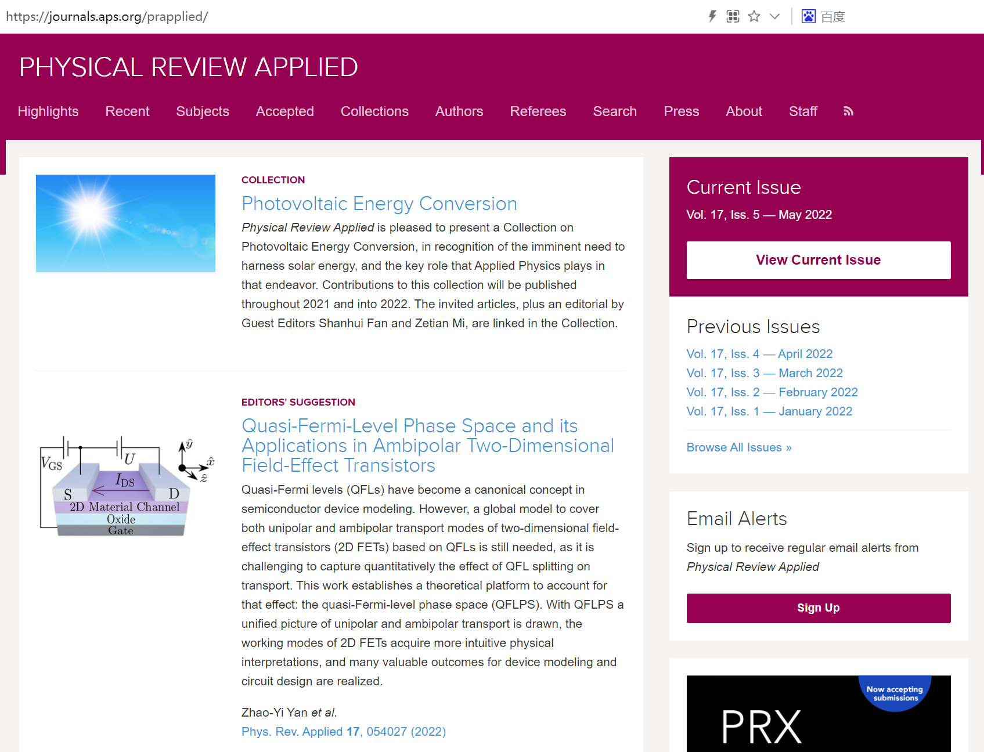984x752 pixels.
Task: Open the Highlights menu item
Action: (48, 111)
